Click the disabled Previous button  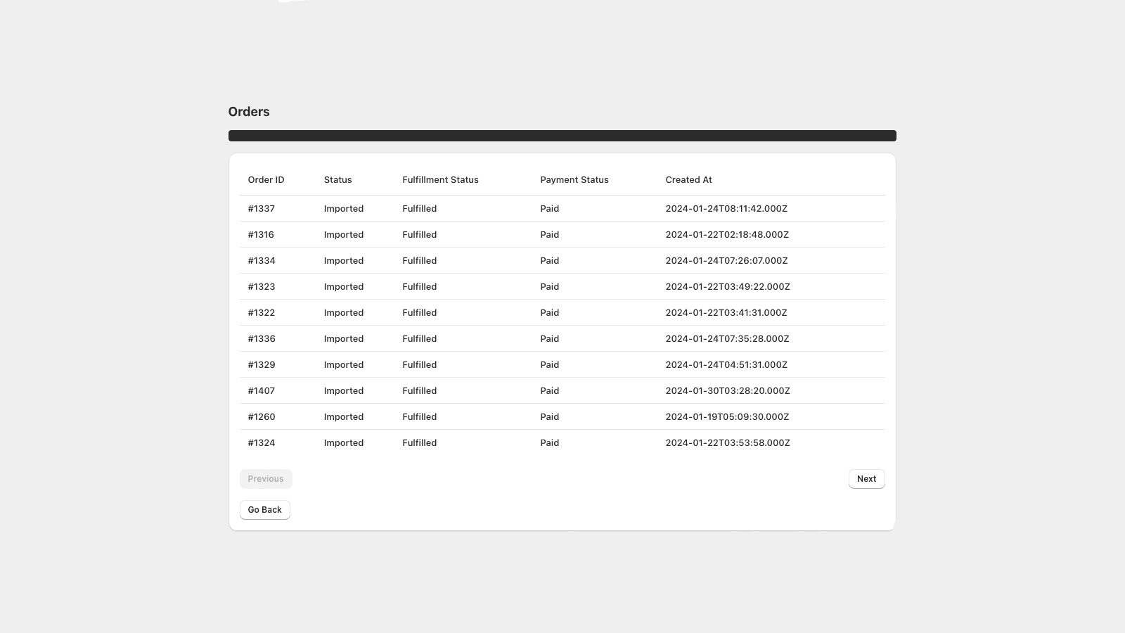click(x=266, y=478)
